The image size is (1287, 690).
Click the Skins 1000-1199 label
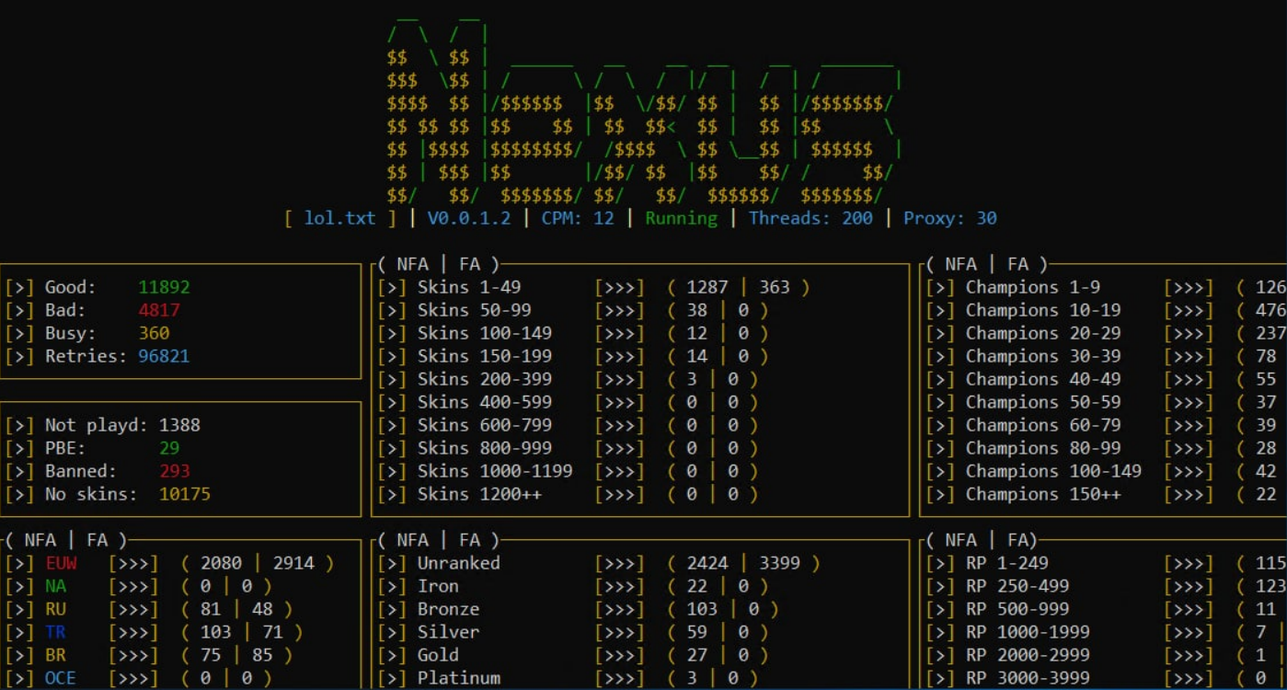point(495,471)
